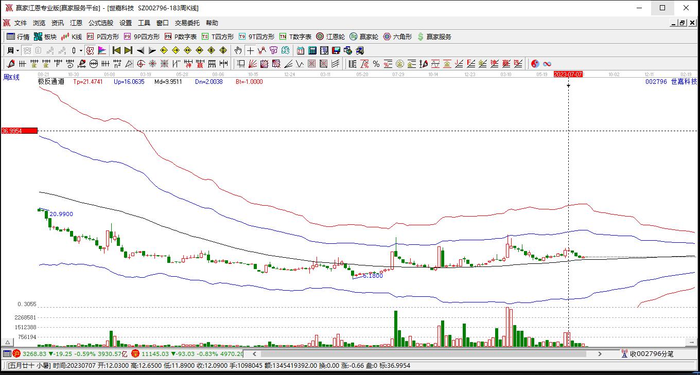Click the calculator icon in toolbar
Screen dimensions: 700x375
click(x=312, y=50)
